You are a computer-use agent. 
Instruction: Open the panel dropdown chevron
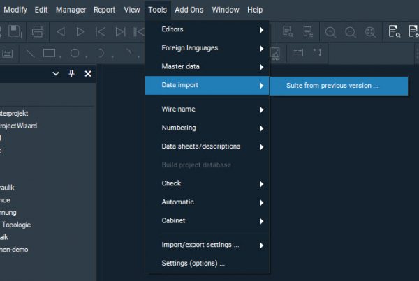(x=56, y=74)
